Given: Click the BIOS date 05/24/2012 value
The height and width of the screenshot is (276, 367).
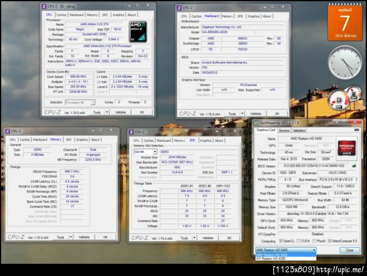Looking at the screenshot, I should 210,73.
